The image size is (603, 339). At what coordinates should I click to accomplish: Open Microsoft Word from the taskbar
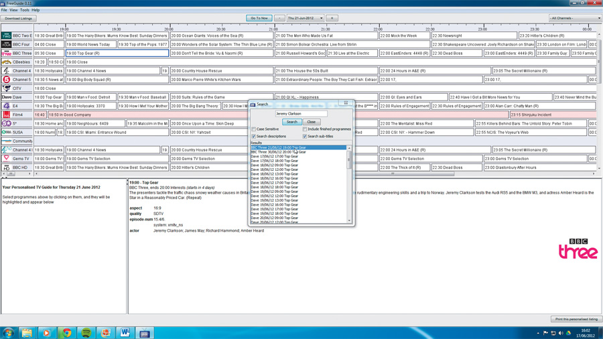pos(125,333)
